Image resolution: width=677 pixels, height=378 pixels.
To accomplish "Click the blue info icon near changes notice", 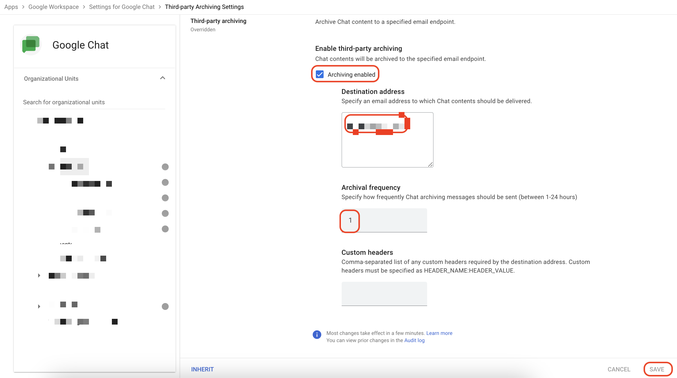I will pos(317,335).
